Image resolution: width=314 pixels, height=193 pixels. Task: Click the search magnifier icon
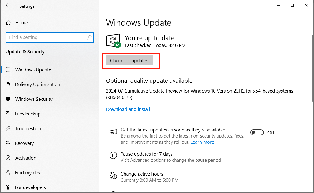[89, 37]
